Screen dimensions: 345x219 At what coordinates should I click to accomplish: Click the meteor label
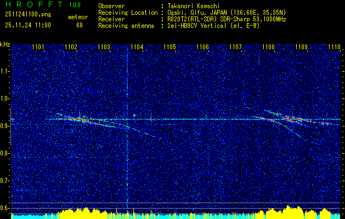click(78, 17)
